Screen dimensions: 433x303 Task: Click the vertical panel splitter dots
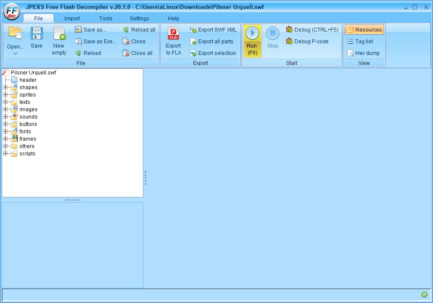(x=145, y=178)
